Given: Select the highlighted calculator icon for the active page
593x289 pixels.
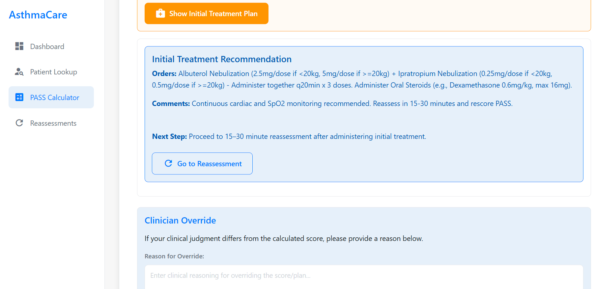Looking at the screenshot, I should click(19, 97).
